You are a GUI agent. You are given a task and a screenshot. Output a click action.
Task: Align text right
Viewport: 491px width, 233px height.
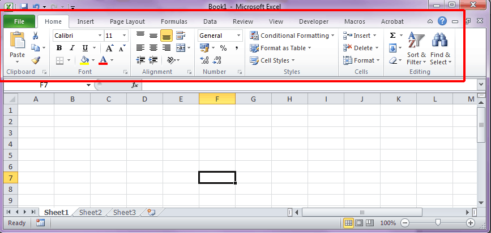166,48
